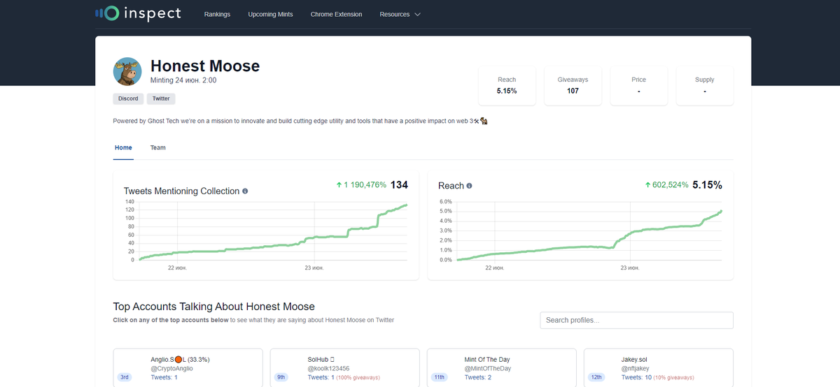This screenshot has width=840, height=387.
Task: Click the Giveaways 107 stat card
Action: [573, 86]
